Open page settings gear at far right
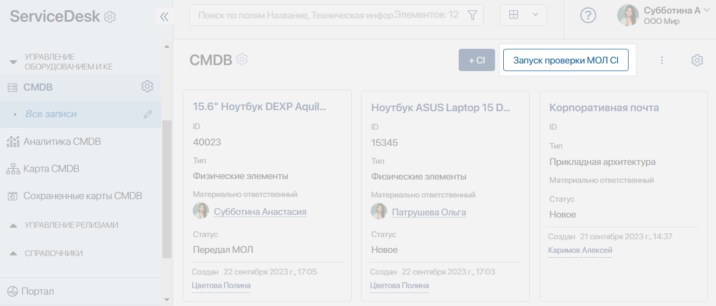 697,60
